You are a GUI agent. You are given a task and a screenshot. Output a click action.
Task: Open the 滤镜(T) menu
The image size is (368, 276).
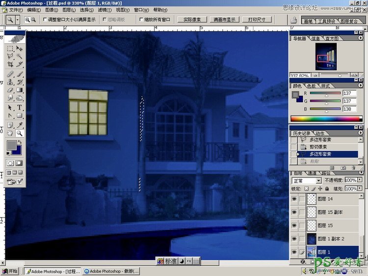coord(104,10)
